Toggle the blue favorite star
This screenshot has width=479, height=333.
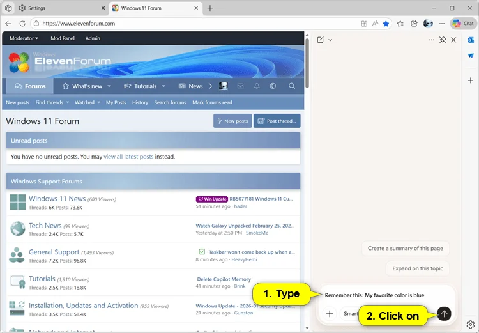(x=386, y=24)
